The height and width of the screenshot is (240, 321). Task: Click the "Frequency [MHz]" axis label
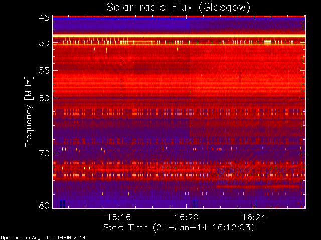point(29,112)
